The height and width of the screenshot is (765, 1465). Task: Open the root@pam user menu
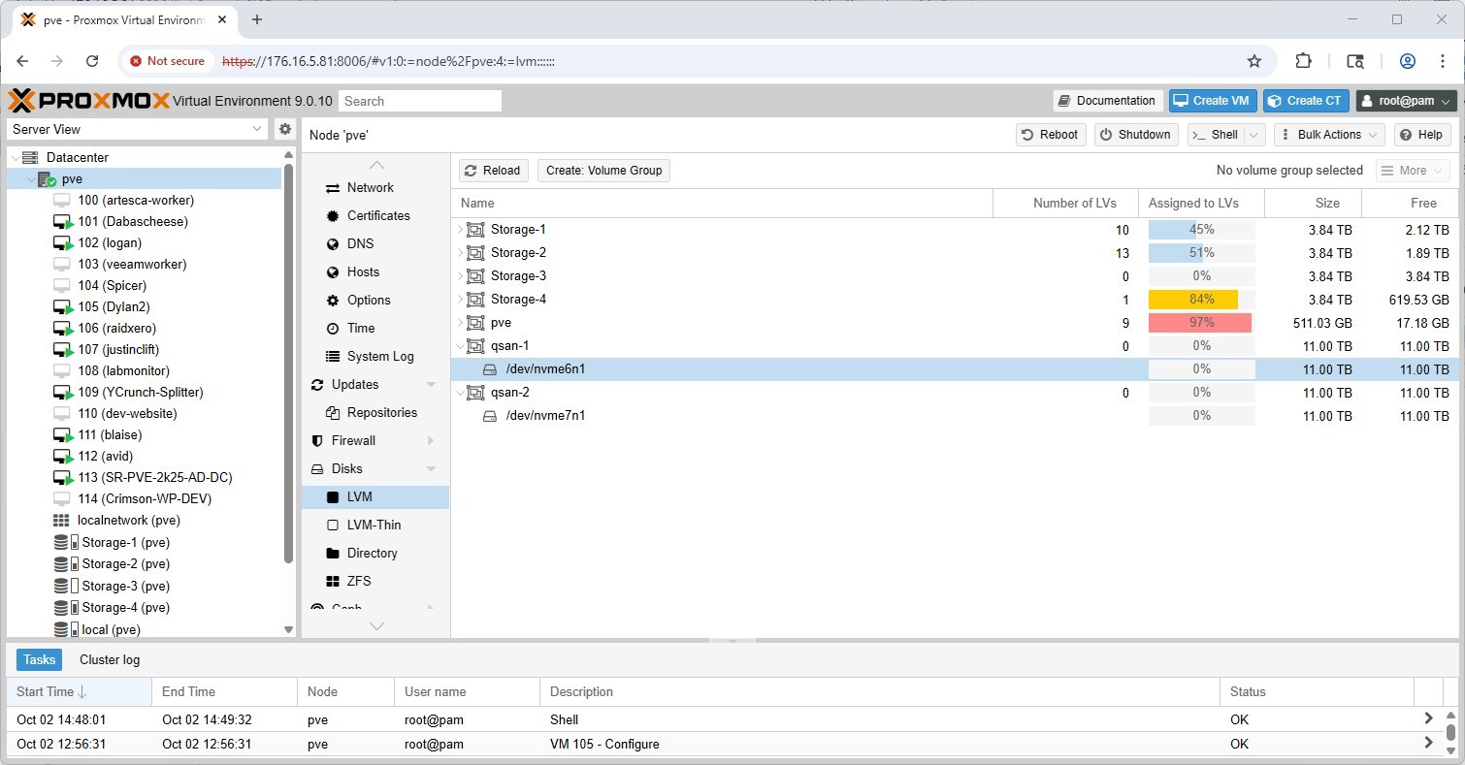[x=1407, y=101]
